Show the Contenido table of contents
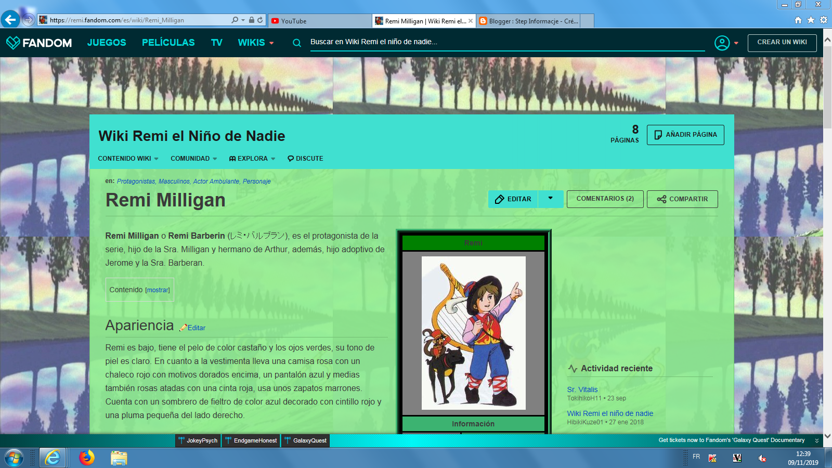This screenshot has width=832, height=468. [x=158, y=290]
